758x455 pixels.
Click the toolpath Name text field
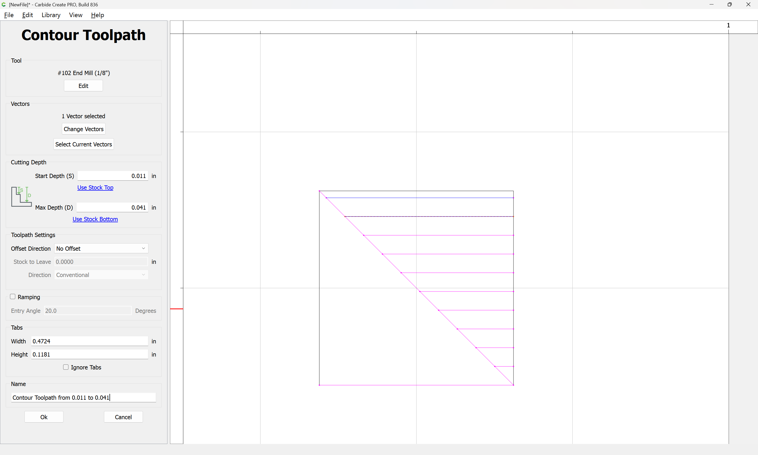point(83,398)
